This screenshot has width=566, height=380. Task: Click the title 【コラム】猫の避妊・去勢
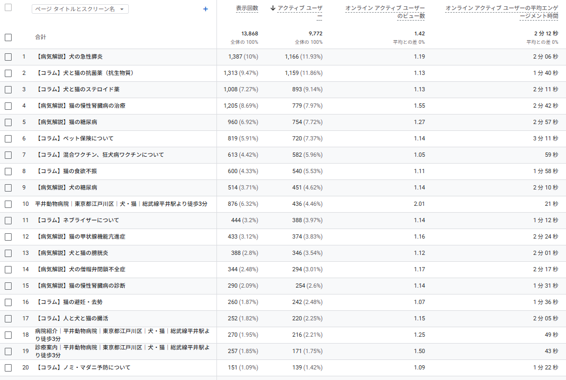[69, 302]
